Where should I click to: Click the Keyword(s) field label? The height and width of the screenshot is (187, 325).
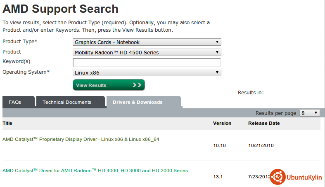point(17,61)
